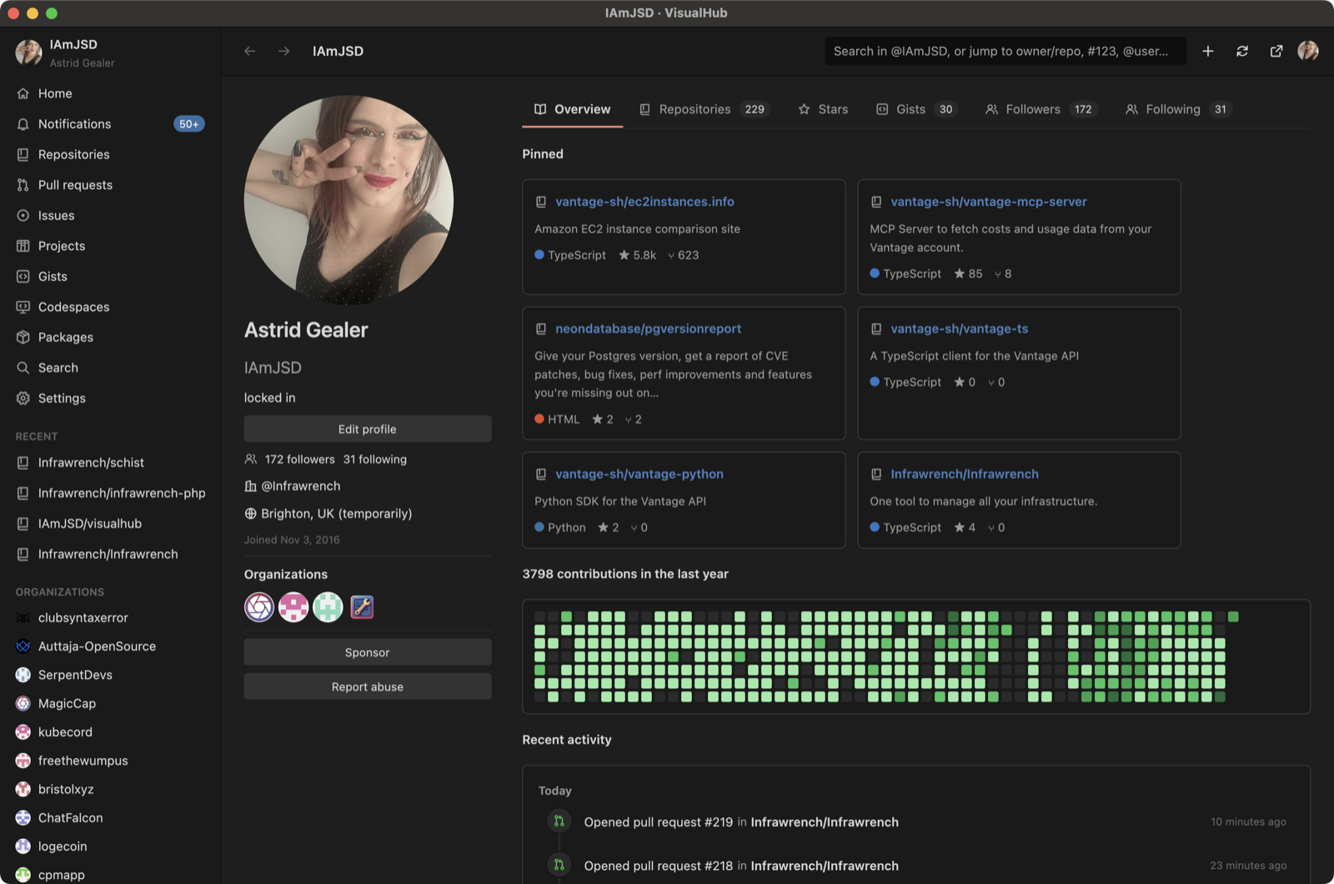Switch to the Stars tab
The height and width of the screenshot is (884, 1334).
tap(823, 109)
